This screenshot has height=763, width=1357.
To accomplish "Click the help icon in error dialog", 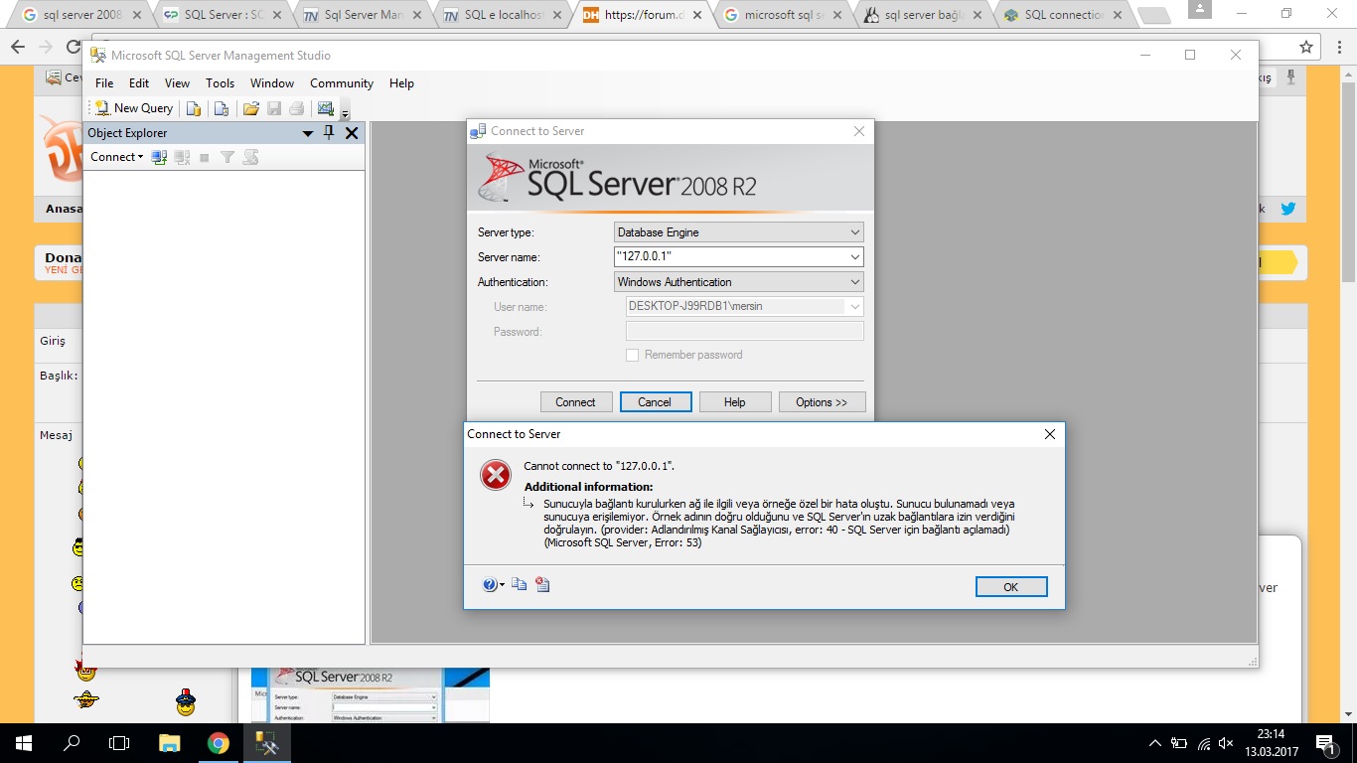I will 490,585.
